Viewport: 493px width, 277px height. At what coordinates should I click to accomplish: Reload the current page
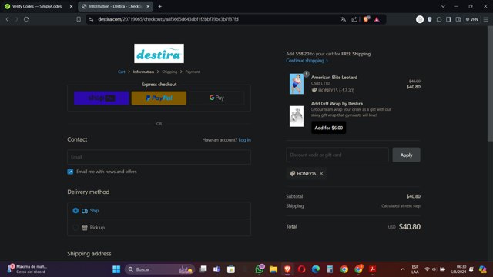pyautogui.click(x=26, y=19)
